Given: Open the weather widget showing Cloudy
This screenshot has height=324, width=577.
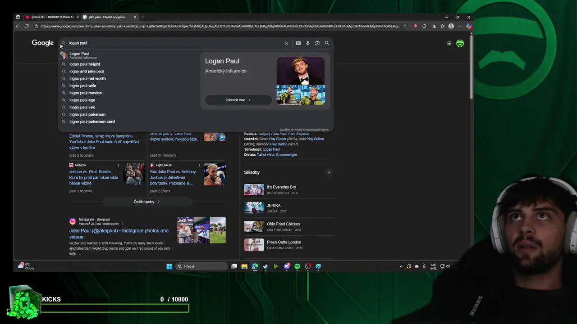Looking at the screenshot, I should point(26,266).
